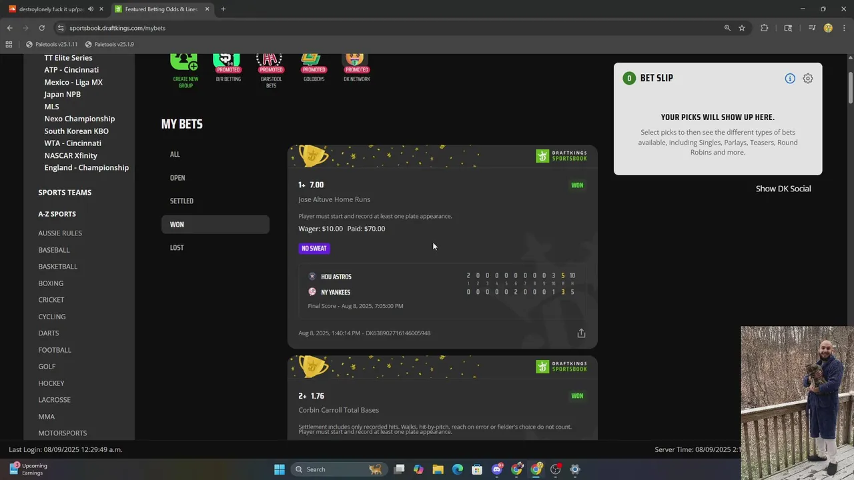Open Task View from taskbar

[x=399, y=469]
